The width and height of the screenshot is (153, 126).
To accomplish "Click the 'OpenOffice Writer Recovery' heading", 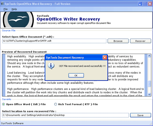I will (x=68, y=19).
